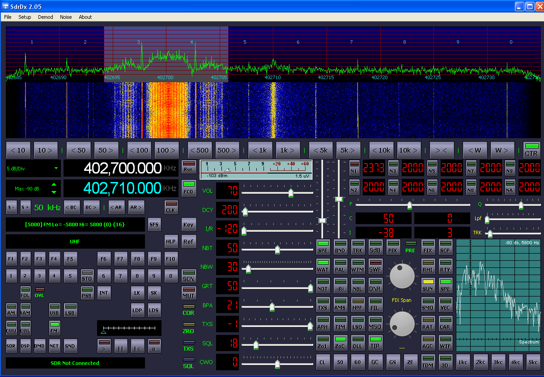Click the W > width button

502,150
